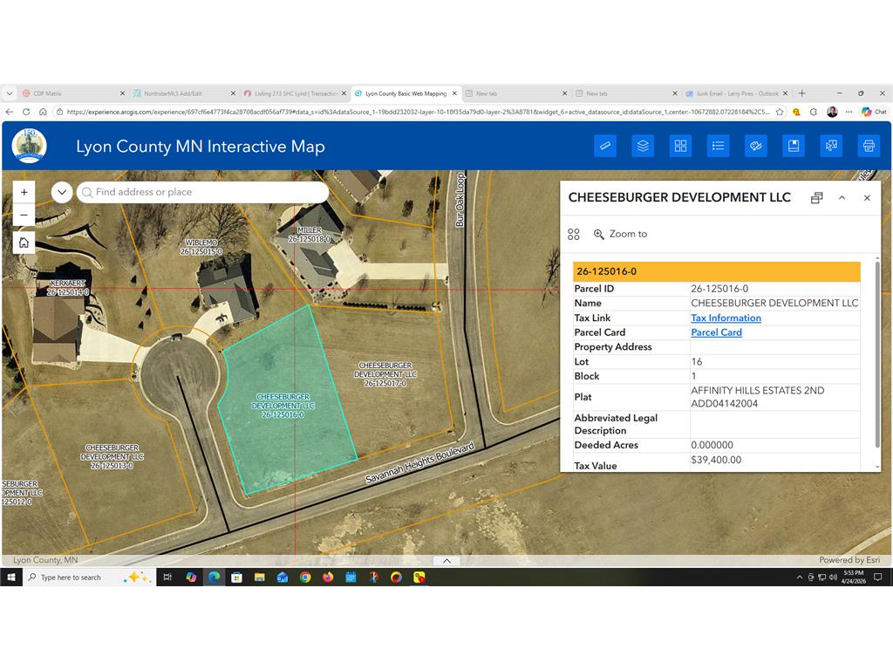Image resolution: width=893 pixels, height=670 pixels.
Task: Collapse the parcel popup with chevron
Action: [x=842, y=198]
